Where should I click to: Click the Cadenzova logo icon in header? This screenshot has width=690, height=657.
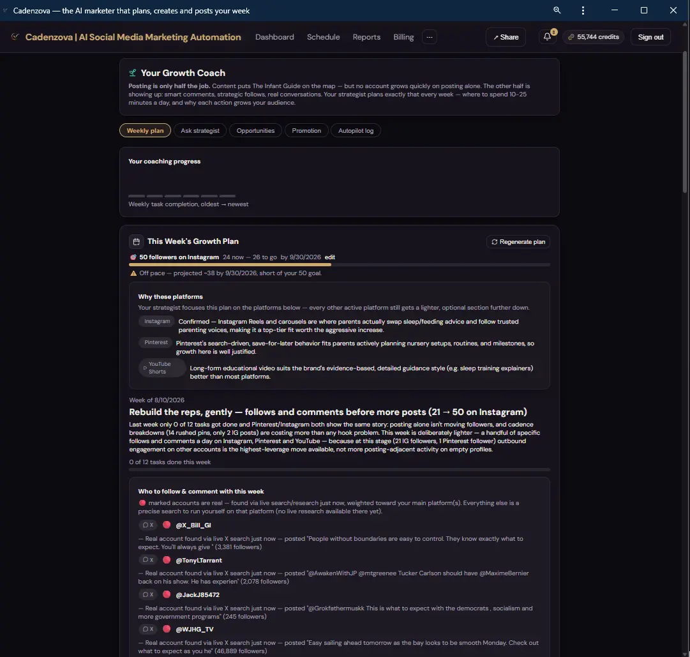15,37
